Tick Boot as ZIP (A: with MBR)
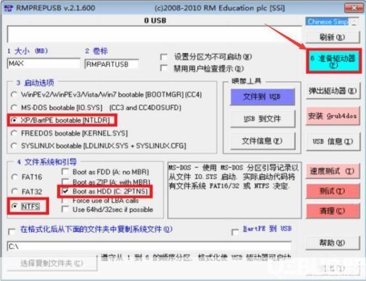366x281 pixels. tap(65, 182)
